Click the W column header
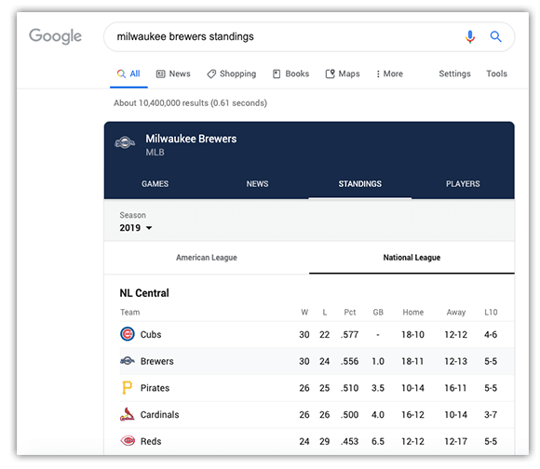Image resolution: width=540 pixels, height=469 pixels. point(304,312)
